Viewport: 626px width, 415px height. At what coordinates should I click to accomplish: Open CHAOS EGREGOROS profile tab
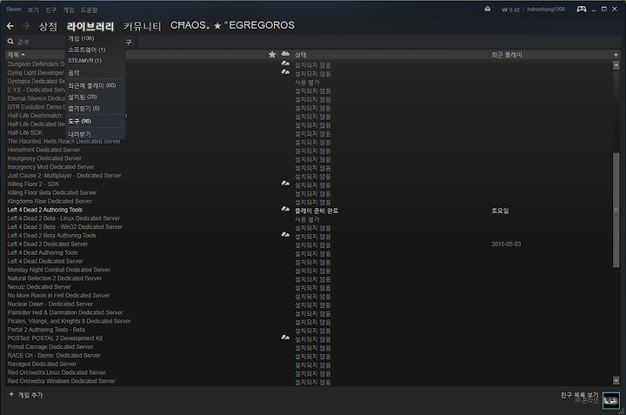tap(232, 25)
